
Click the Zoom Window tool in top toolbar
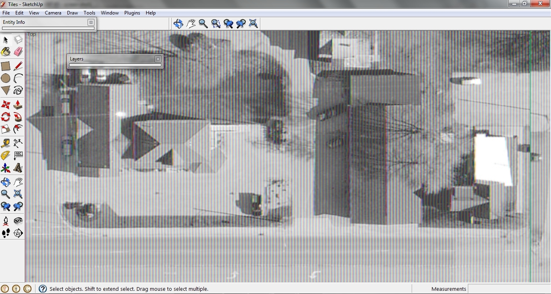tap(216, 24)
